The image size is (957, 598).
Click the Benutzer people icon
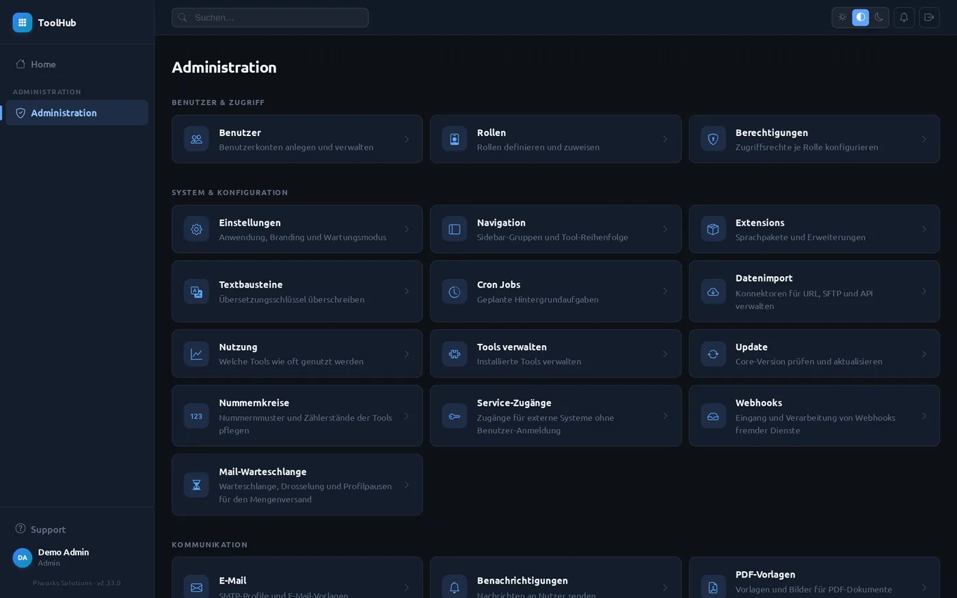click(196, 139)
